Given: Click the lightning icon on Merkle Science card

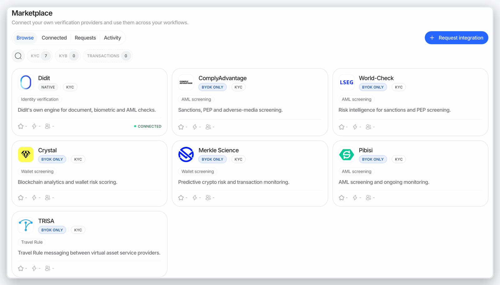Looking at the screenshot, I should point(195,198).
